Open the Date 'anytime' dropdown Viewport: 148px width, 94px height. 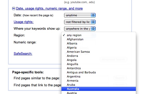pos(80,15)
